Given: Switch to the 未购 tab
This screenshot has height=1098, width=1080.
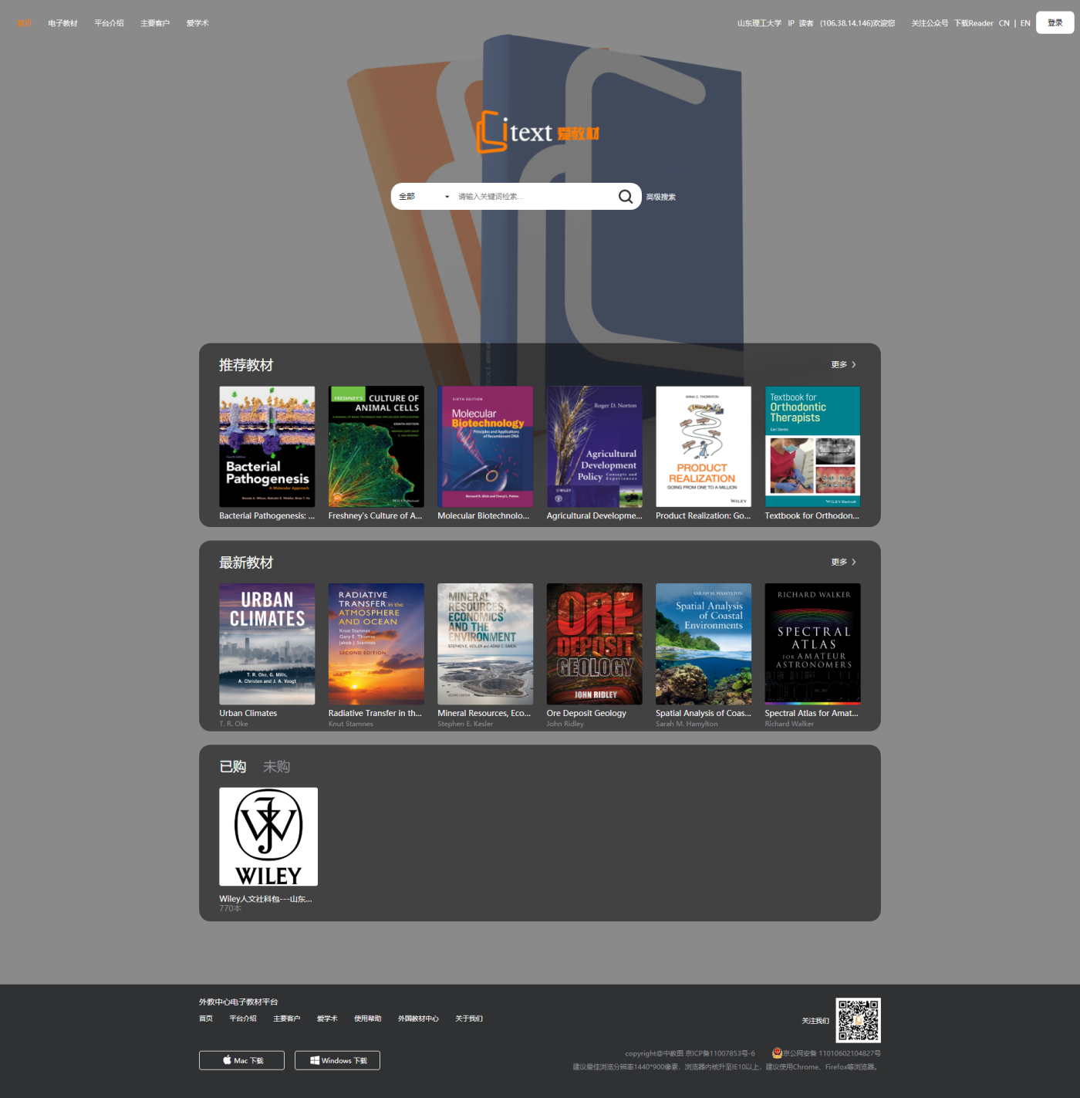Looking at the screenshot, I should point(276,766).
